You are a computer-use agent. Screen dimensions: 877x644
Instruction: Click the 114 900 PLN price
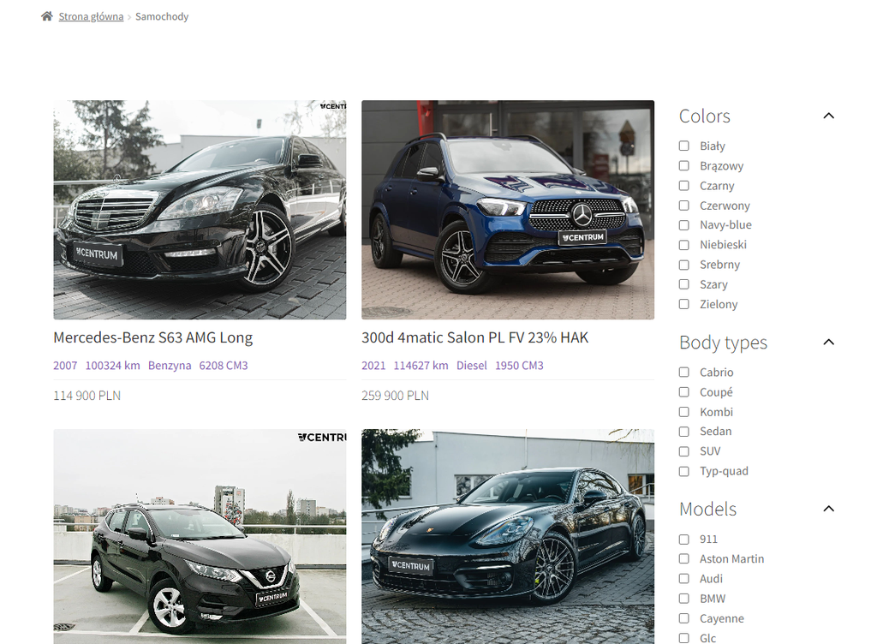point(87,396)
